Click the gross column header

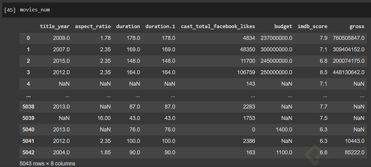pyautogui.click(x=357, y=26)
